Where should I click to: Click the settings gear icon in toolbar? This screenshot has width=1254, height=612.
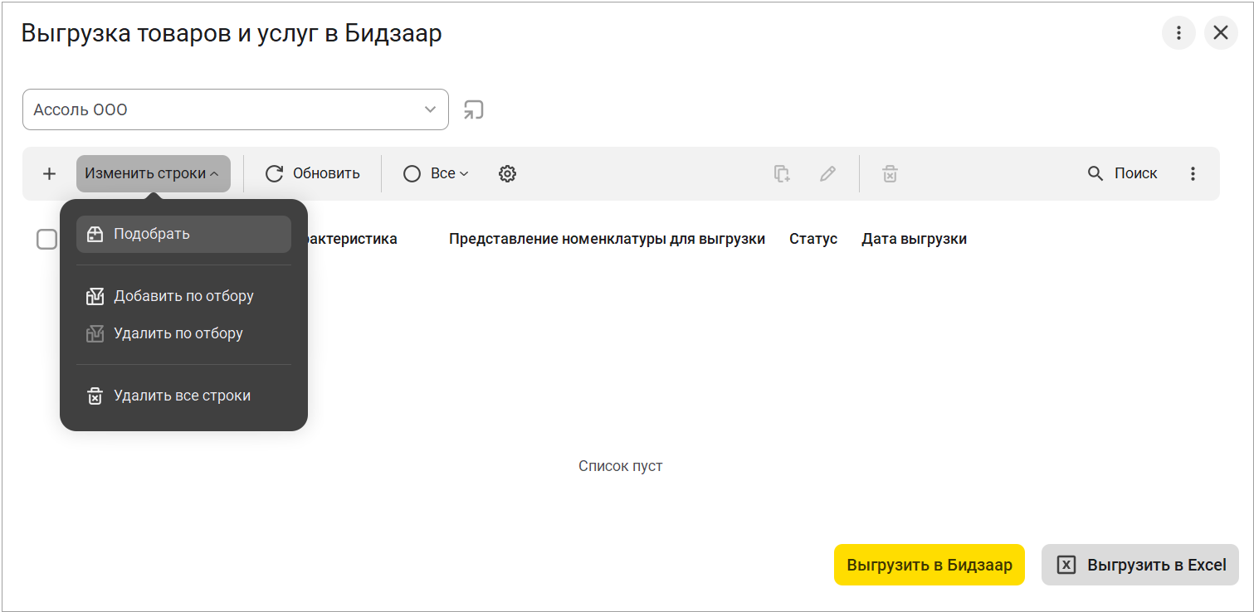[507, 174]
